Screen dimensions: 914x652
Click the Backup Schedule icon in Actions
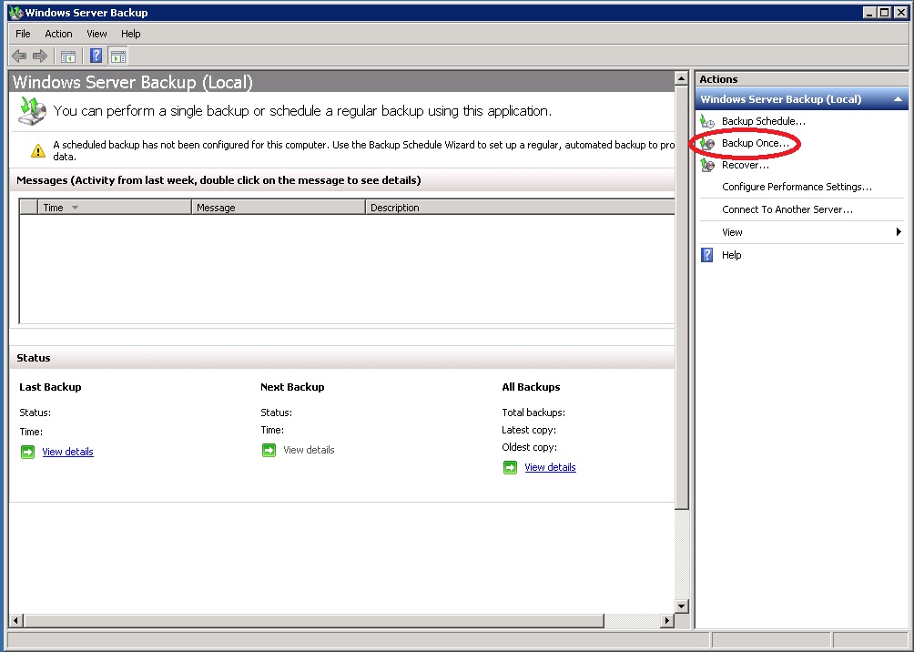pyautogui.click(x=707, y=121)
